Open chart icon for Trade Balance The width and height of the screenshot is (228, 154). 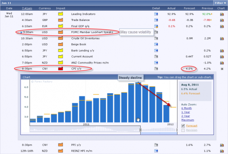[x=222, y=20]
